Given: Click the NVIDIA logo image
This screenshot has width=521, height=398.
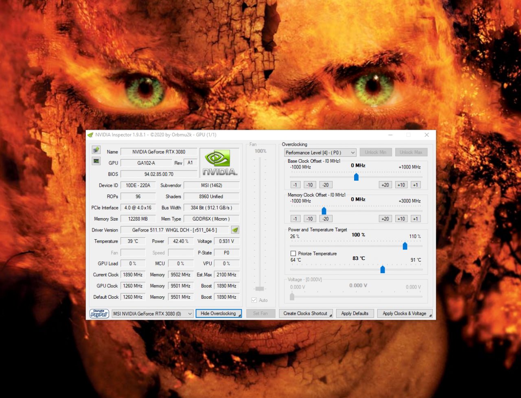Looking at the screenshot, I should click(220, 163).
